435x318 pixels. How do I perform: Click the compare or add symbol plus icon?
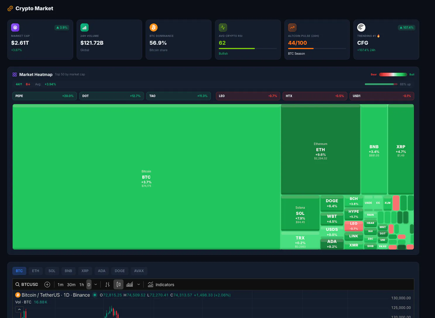47,284
